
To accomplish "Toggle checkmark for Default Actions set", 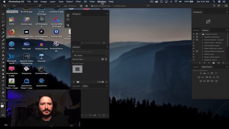I will tap(194, 34).
